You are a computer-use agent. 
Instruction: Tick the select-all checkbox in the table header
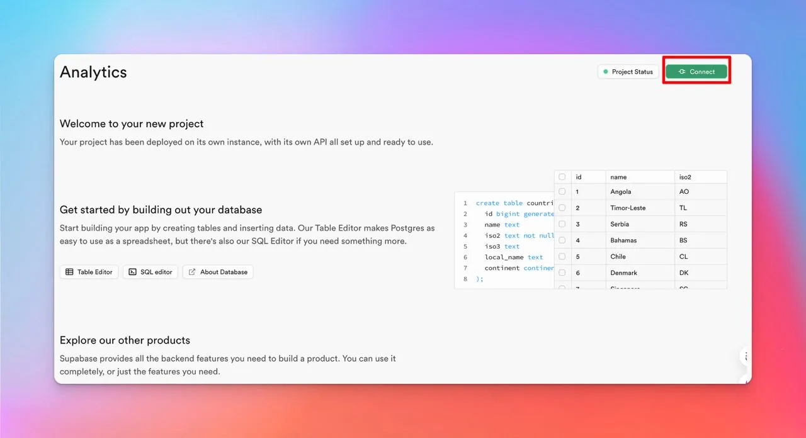click(562, 177)
